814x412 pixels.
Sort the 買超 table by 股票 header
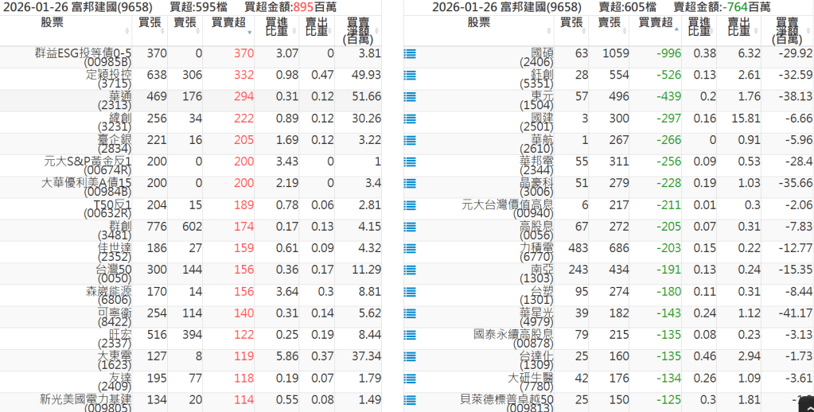point(65,22)
